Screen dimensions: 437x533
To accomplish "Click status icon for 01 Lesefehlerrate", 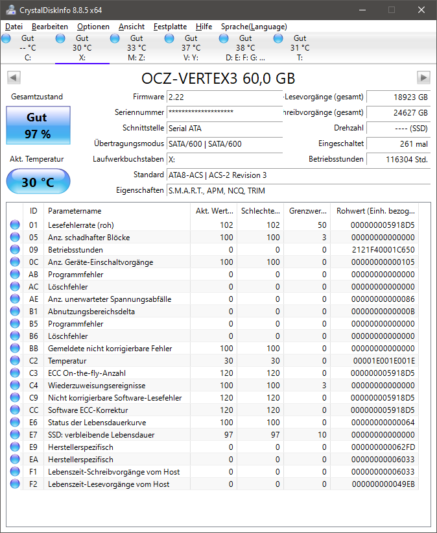I will 15,225.
